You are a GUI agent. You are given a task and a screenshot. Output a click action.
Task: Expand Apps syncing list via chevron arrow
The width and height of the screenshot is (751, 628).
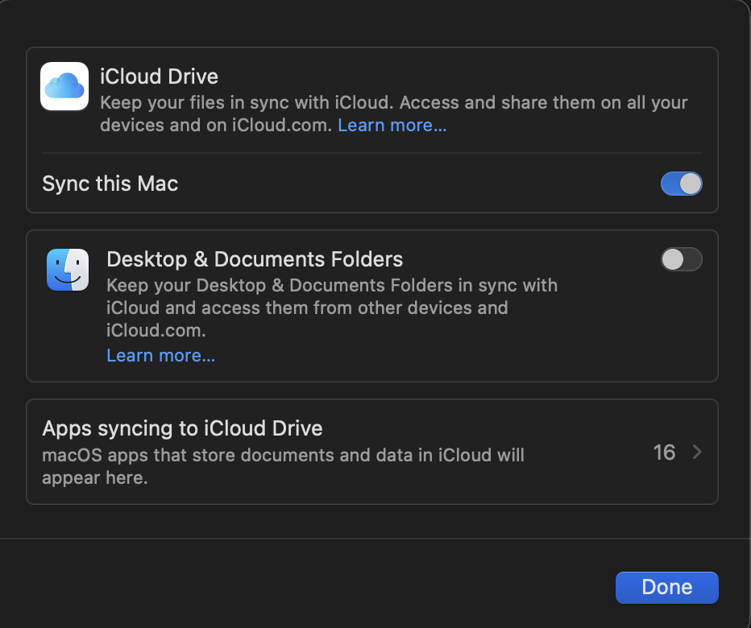tap(697, 452)
